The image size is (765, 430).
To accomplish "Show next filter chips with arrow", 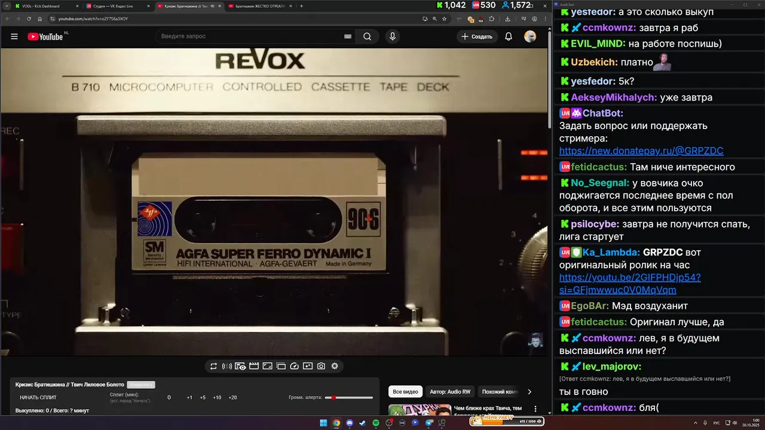I will click(529, 392).
